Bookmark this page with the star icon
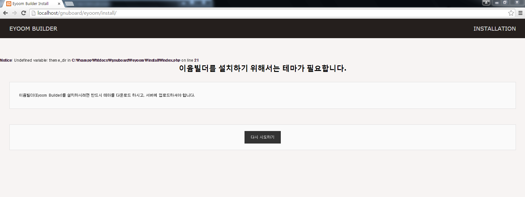Image resolution: width=525 pixels, height=197 pixels. point(511,13)
